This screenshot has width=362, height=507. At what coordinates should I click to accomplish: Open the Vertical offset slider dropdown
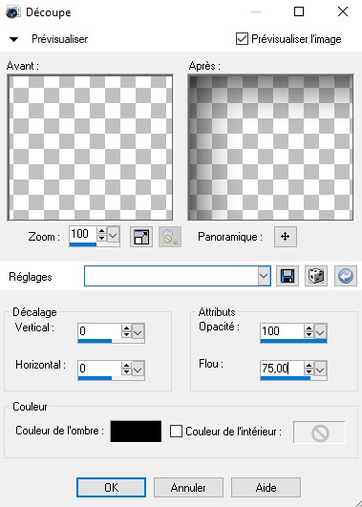[x=138, y=331]
